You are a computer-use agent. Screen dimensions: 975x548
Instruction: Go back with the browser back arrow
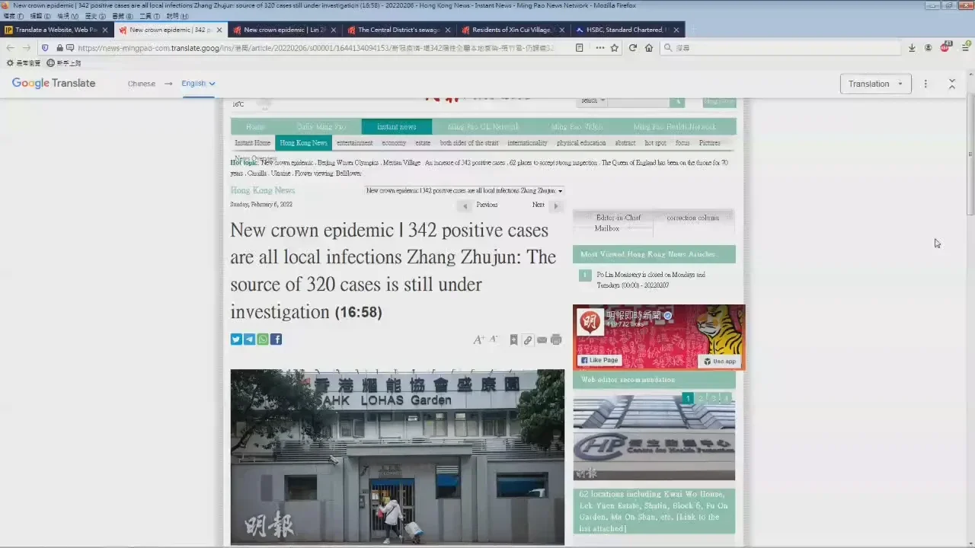(10, 48)
